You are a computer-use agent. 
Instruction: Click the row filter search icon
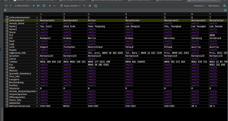pyautogui.click(x=5, y=10)
